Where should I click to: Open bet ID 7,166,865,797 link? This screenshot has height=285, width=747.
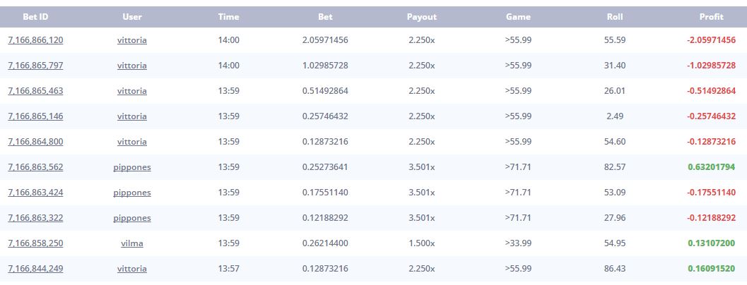click(35, 66)
